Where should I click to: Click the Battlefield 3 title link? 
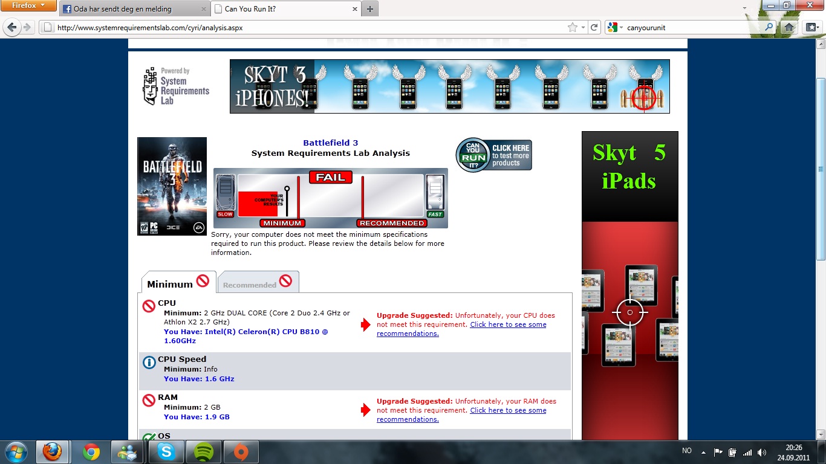coord(331,143)
